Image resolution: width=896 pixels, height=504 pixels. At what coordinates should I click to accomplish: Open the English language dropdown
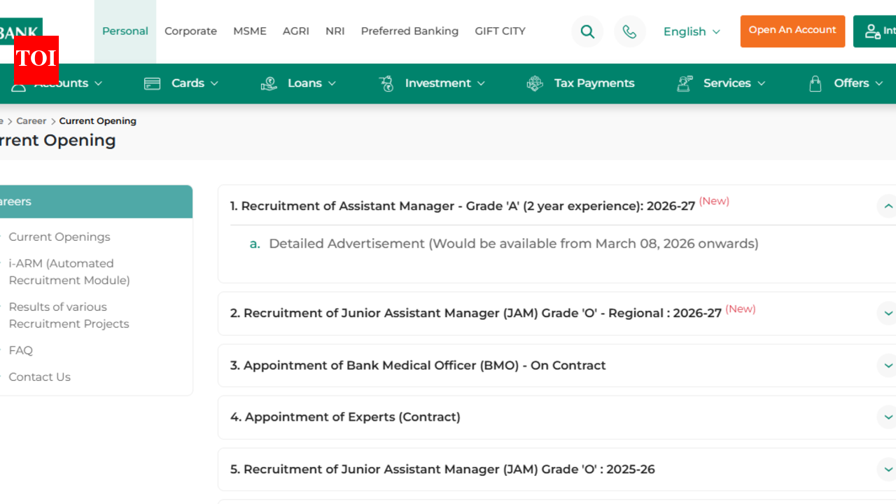691,31
